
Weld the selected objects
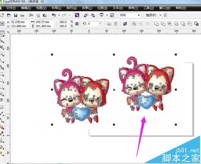pyautogui.click(x=156, y=24)
